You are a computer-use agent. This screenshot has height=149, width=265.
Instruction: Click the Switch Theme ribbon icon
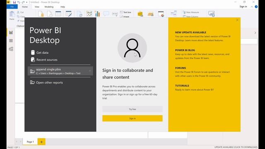click(161, 14)
